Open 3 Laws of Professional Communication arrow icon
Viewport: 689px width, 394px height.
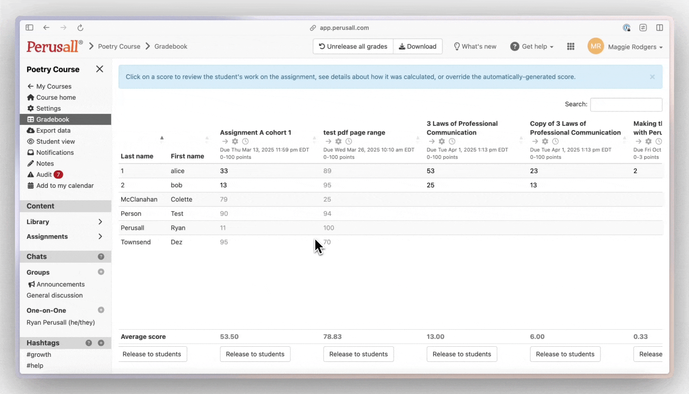click(x=432, y=142)
